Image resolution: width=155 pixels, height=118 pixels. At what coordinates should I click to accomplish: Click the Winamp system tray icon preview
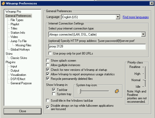[117, 91]
